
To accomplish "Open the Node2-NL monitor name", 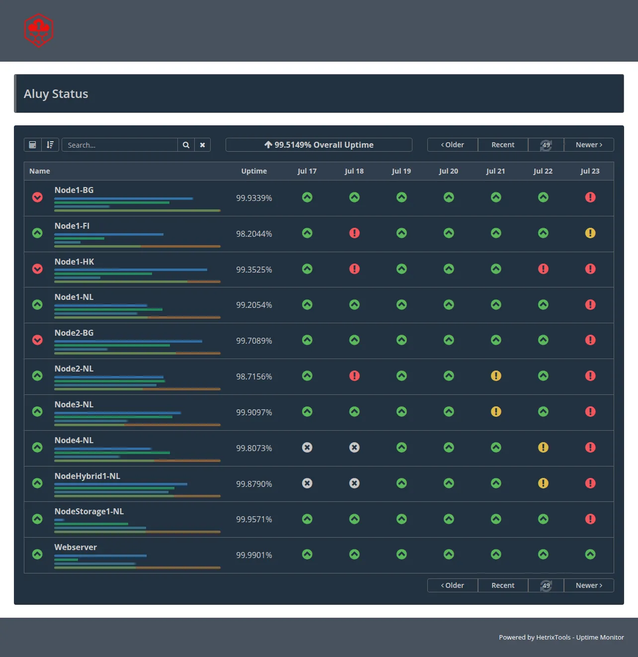I will (74, 369).
